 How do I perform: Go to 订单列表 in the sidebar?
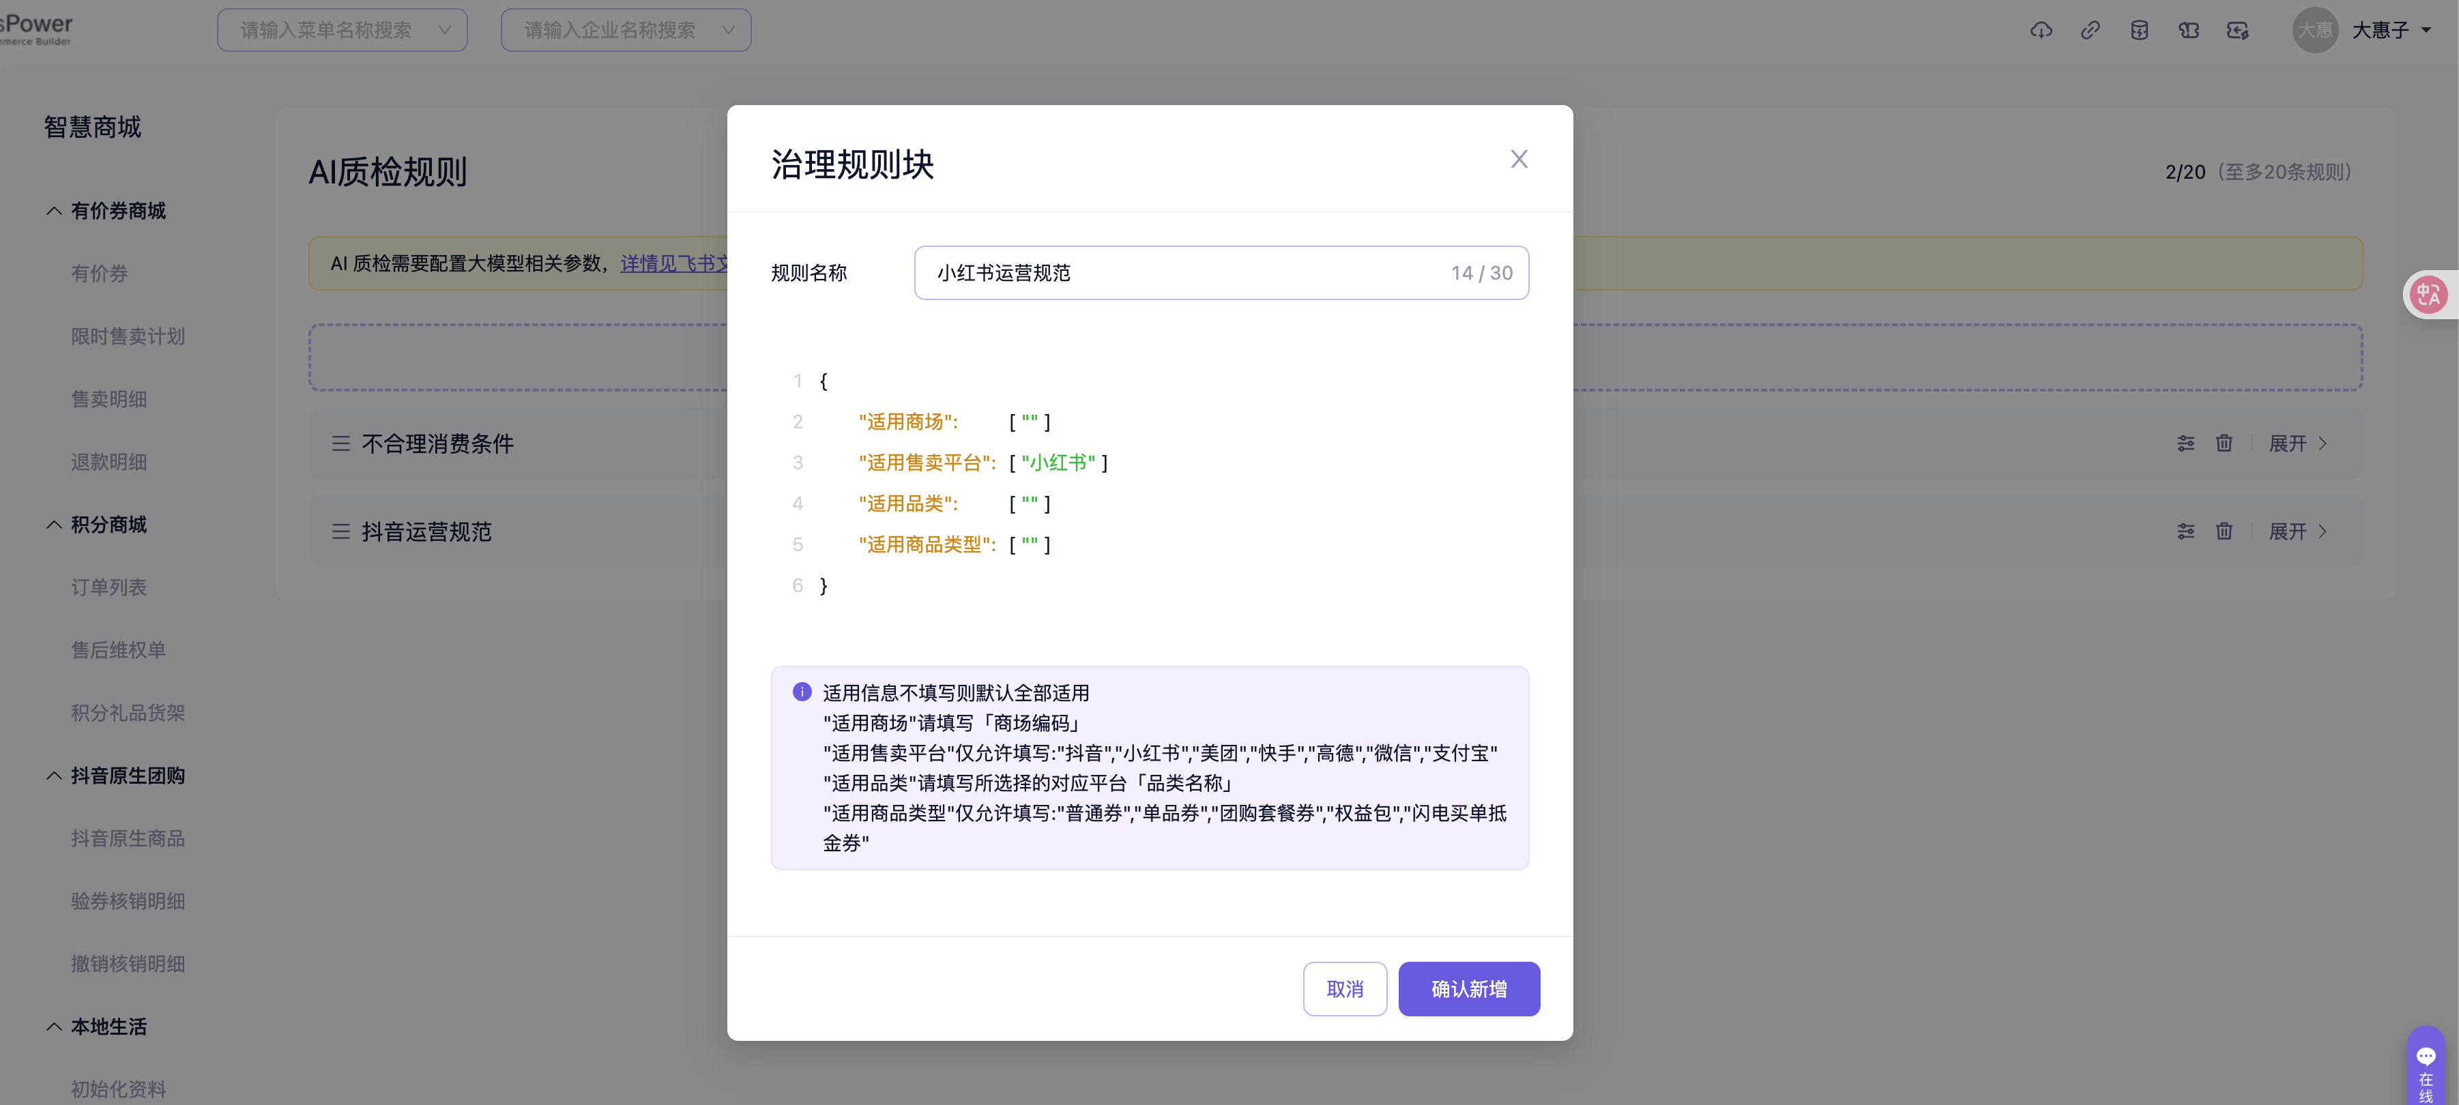(x=108, y=587)
